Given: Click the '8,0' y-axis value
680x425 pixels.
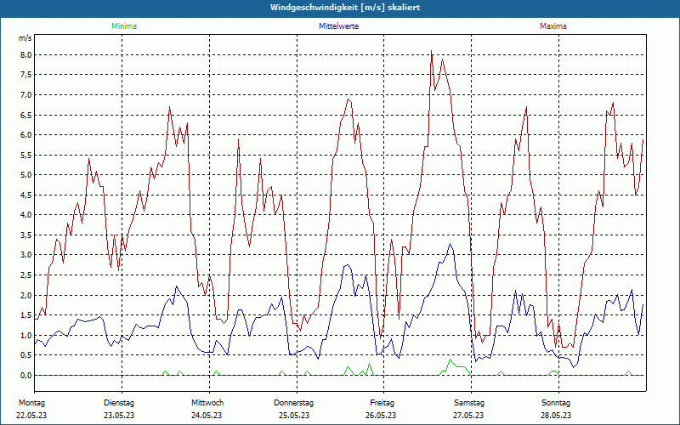Looking at the screenshot, I should pyautogui.click(x=26, y=54).
